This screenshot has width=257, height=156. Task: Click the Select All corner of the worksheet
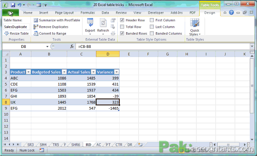click(6, 54)
